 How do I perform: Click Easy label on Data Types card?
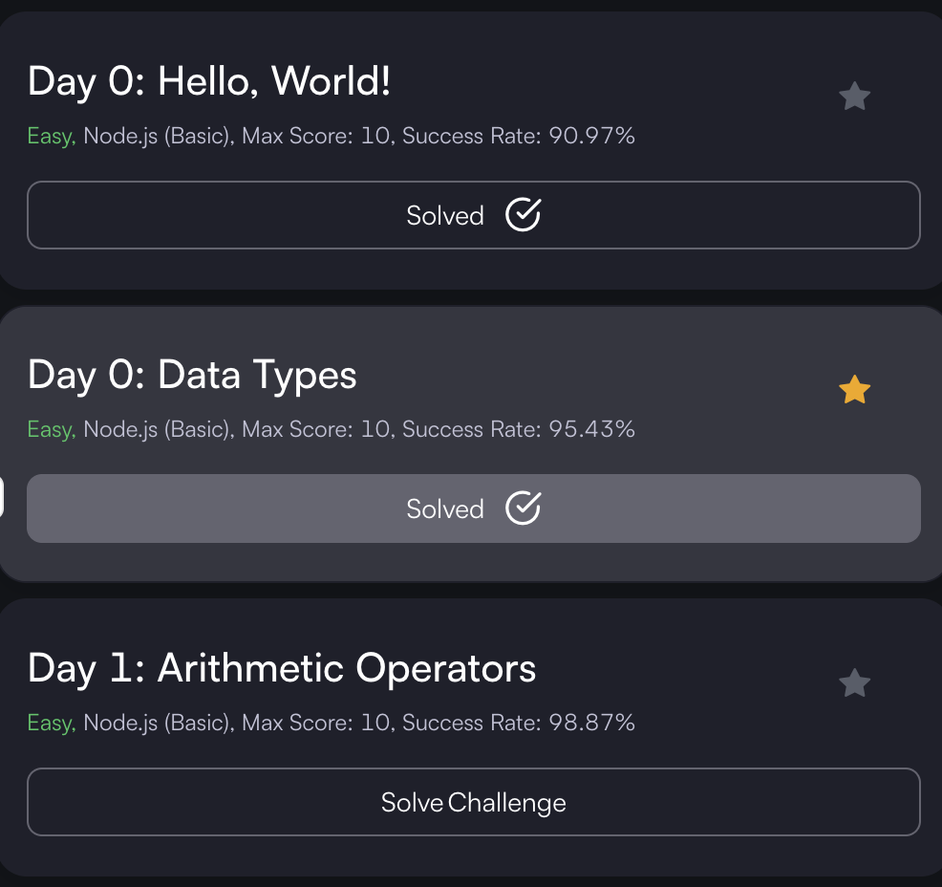(51, 430)
